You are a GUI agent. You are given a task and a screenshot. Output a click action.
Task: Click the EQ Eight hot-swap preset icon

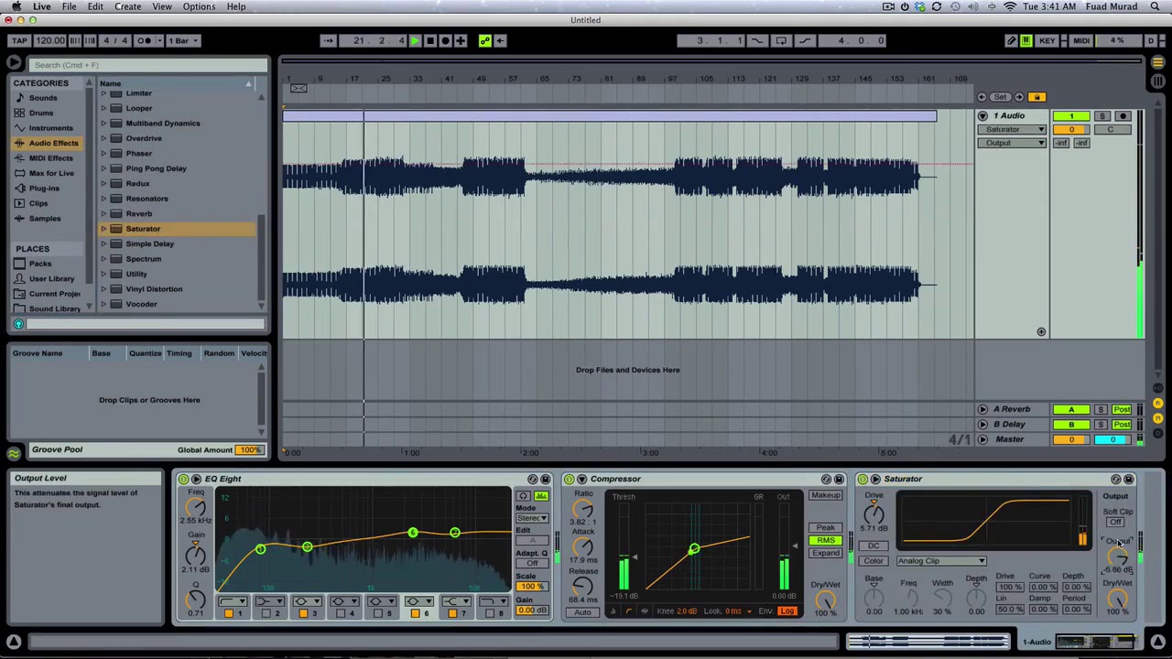(x=533, y=479)
